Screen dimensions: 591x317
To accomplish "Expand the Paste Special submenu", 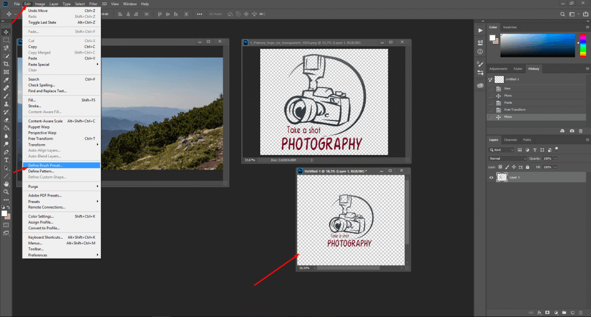I will [x=62, y=65].
